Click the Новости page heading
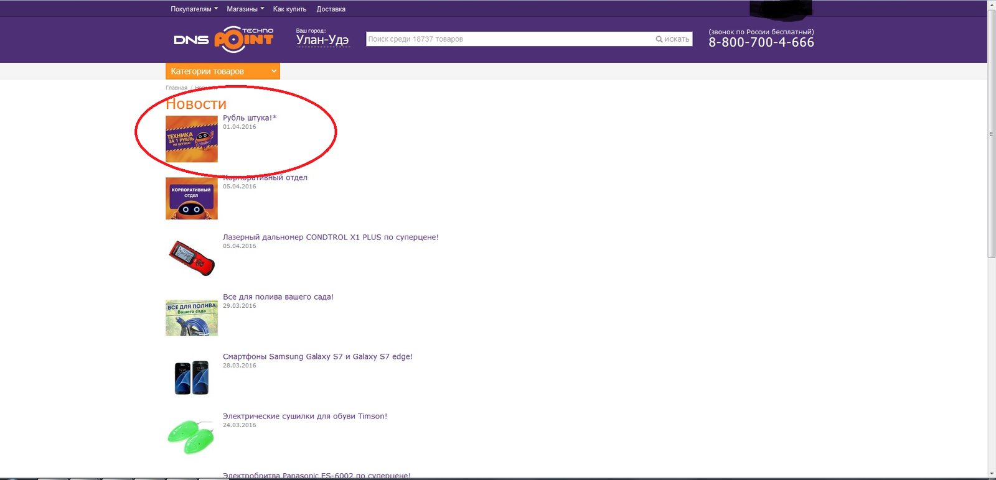 point(196,104)
